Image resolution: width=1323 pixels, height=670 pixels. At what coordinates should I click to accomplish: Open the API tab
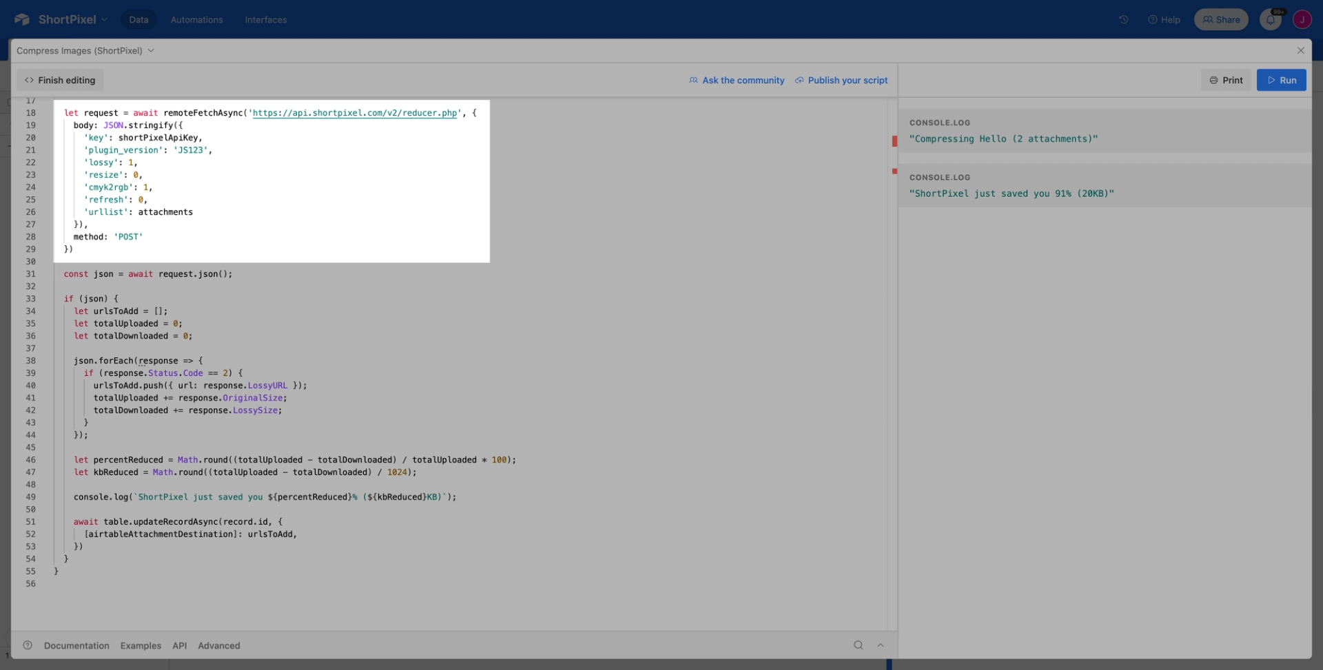[179, 645]
